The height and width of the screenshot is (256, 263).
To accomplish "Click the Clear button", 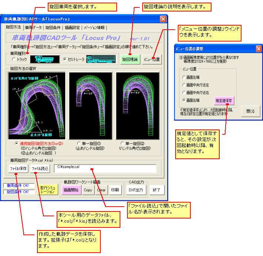I will click(101, 190).
